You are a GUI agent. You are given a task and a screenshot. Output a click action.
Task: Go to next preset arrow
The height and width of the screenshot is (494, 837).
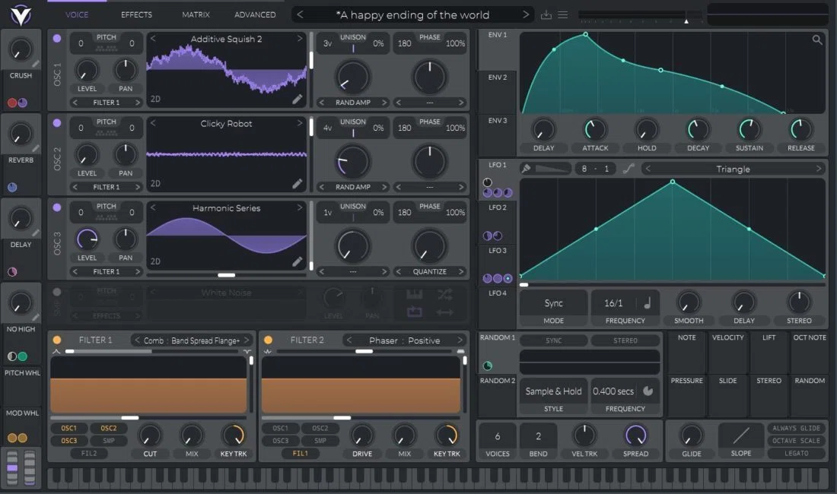[x=526, y=14]
